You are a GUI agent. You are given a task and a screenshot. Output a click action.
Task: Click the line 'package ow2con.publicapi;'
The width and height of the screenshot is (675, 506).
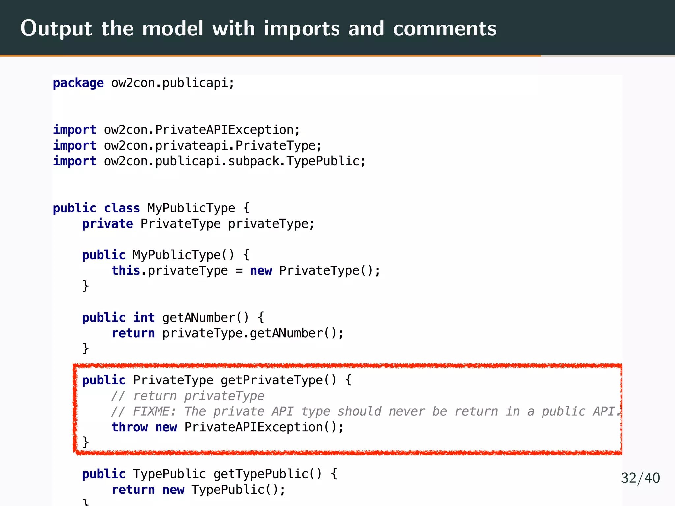click(x=144, y=83)
